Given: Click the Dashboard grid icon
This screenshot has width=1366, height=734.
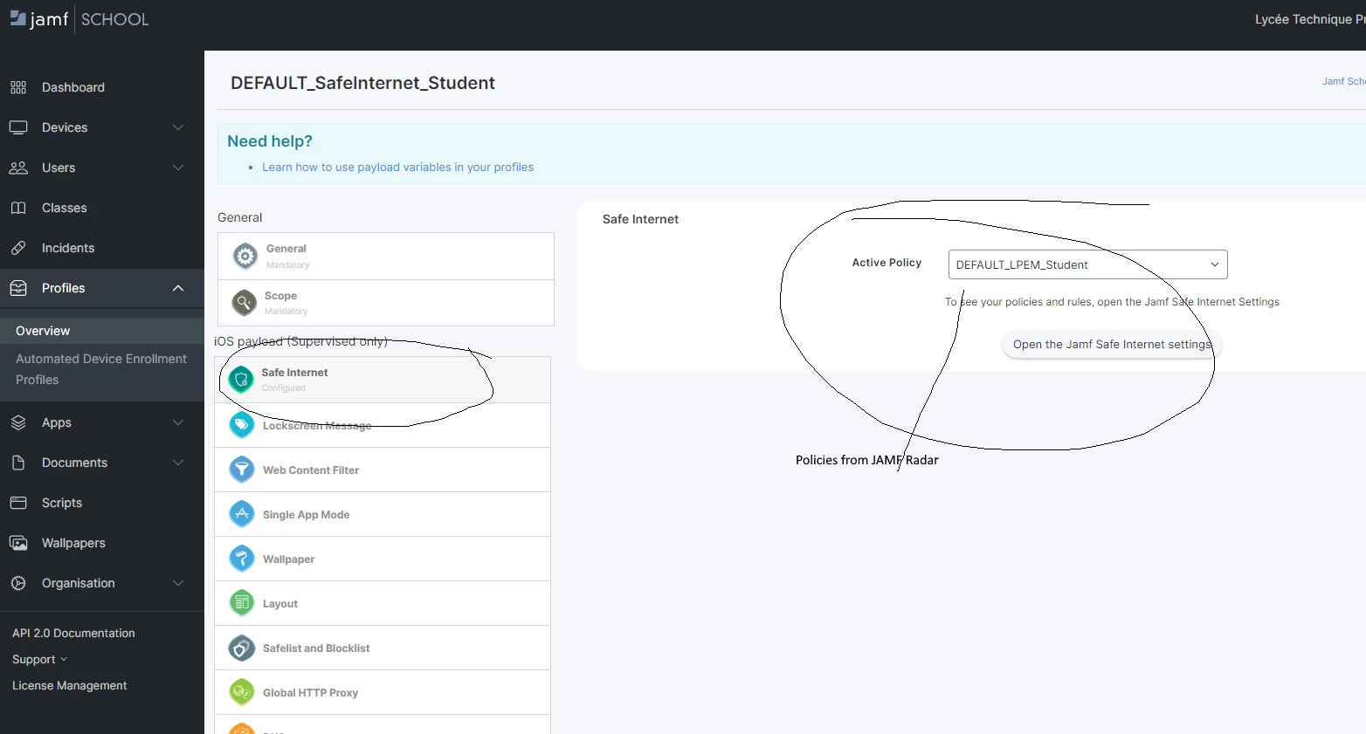Looking at the screenshot, I should [x=18, y=87].
